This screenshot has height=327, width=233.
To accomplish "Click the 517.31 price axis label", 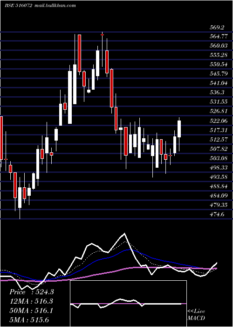I will 219,130.
